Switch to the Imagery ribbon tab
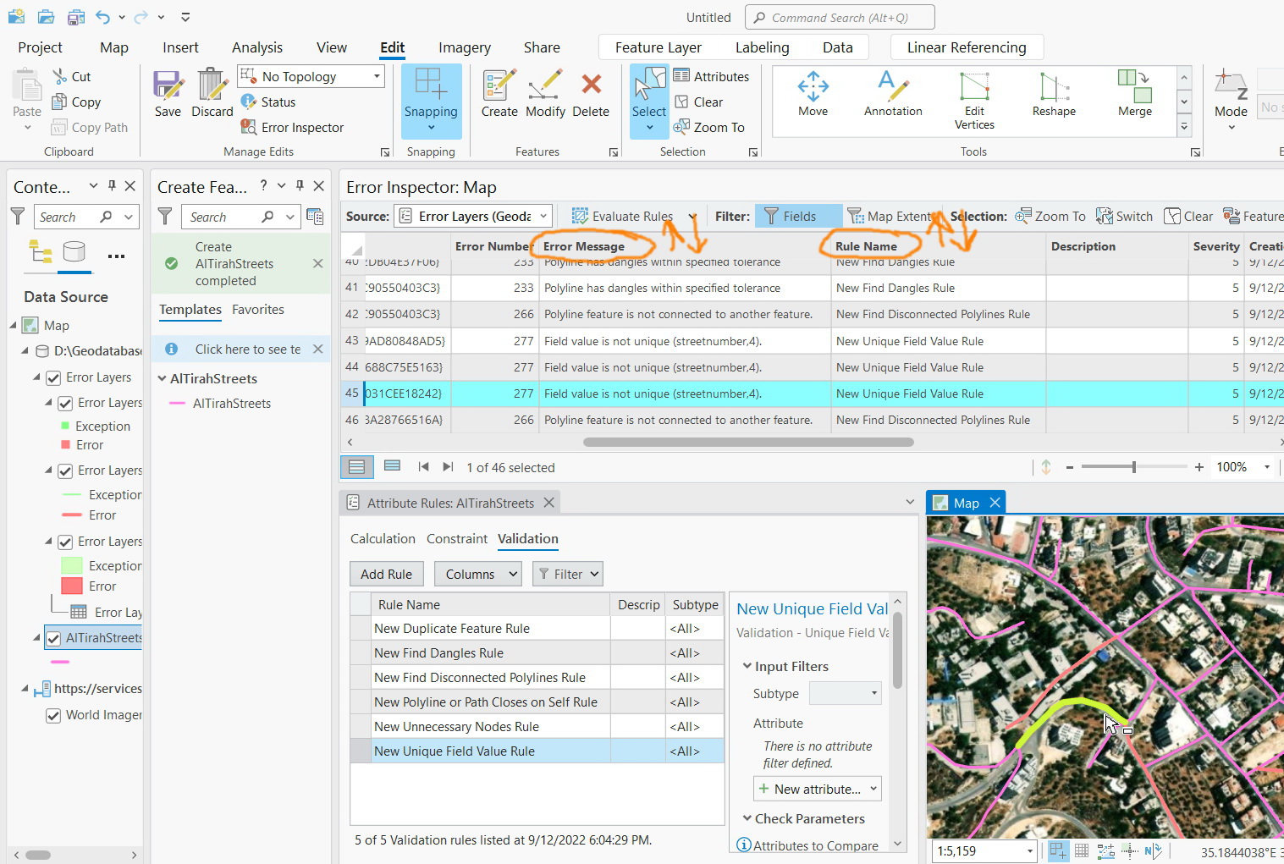Screen dimensions: 1284x864 [x=464, y=47]
